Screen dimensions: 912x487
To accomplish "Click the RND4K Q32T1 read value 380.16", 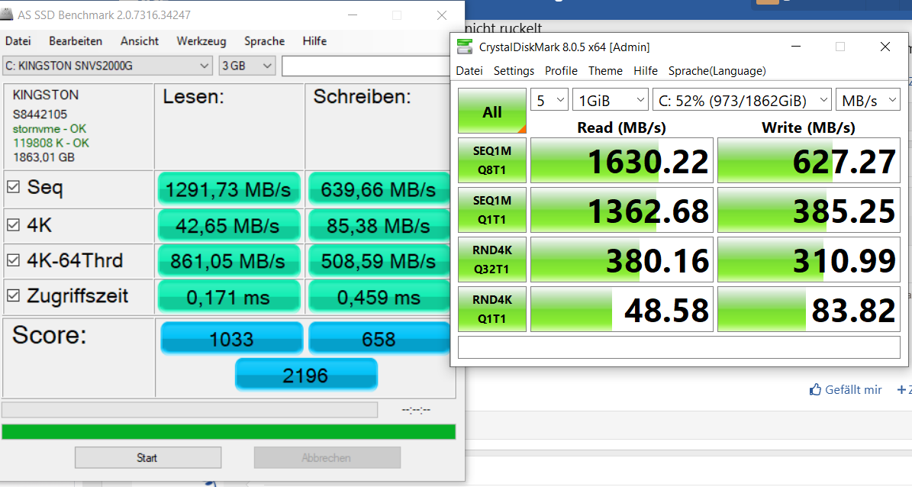I will click(622, 260).
